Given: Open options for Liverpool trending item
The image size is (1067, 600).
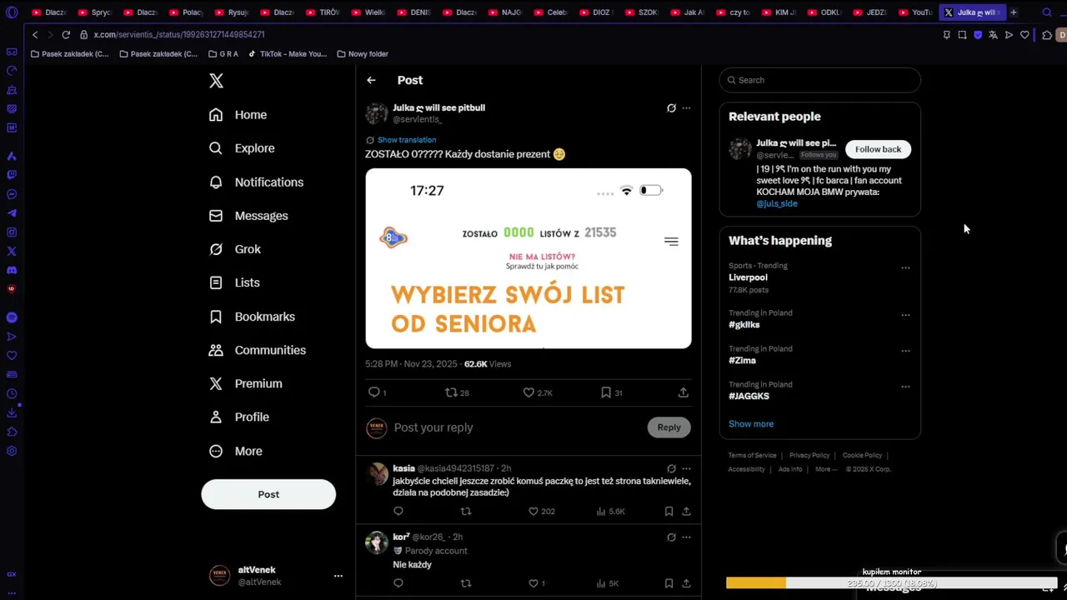Looking at the screenshot, I should tap(905, 268).
